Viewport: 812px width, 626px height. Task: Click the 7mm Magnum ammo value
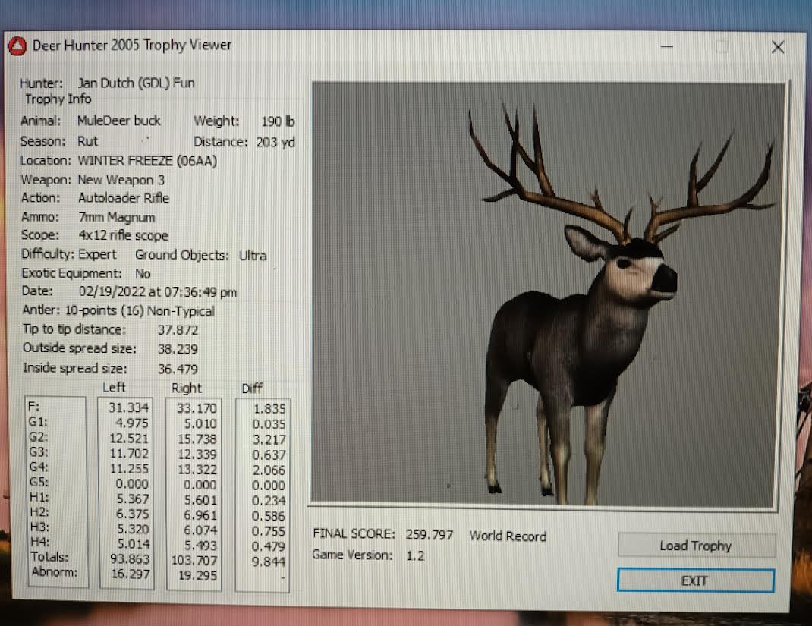pos(116,217)
